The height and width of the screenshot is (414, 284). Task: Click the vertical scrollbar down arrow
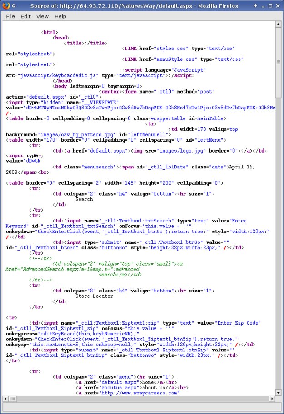[x=278, y=393]
